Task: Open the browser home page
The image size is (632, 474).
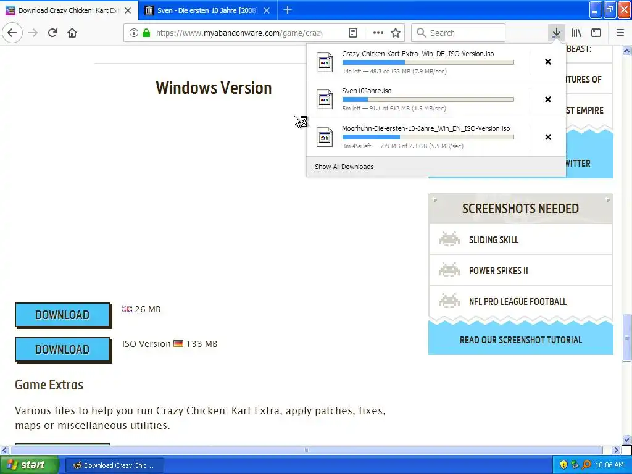Action: (72, 33)
